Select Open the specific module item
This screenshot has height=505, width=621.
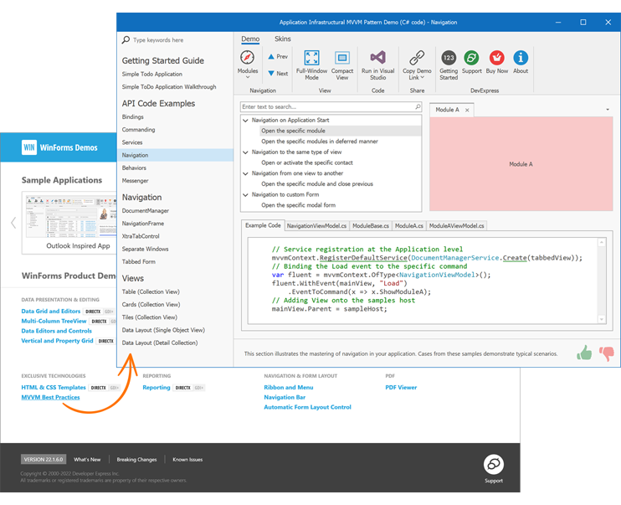[x=341, y=131]
